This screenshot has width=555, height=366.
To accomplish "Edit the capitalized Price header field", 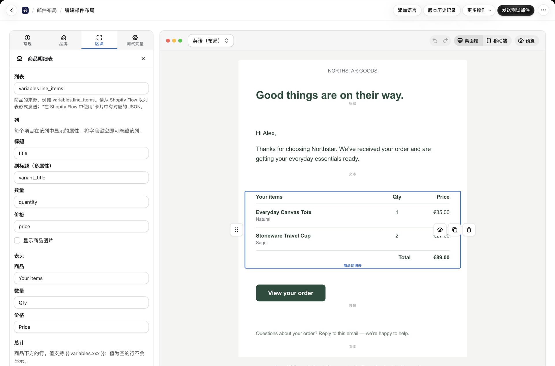I will click(x=81, y=327).
